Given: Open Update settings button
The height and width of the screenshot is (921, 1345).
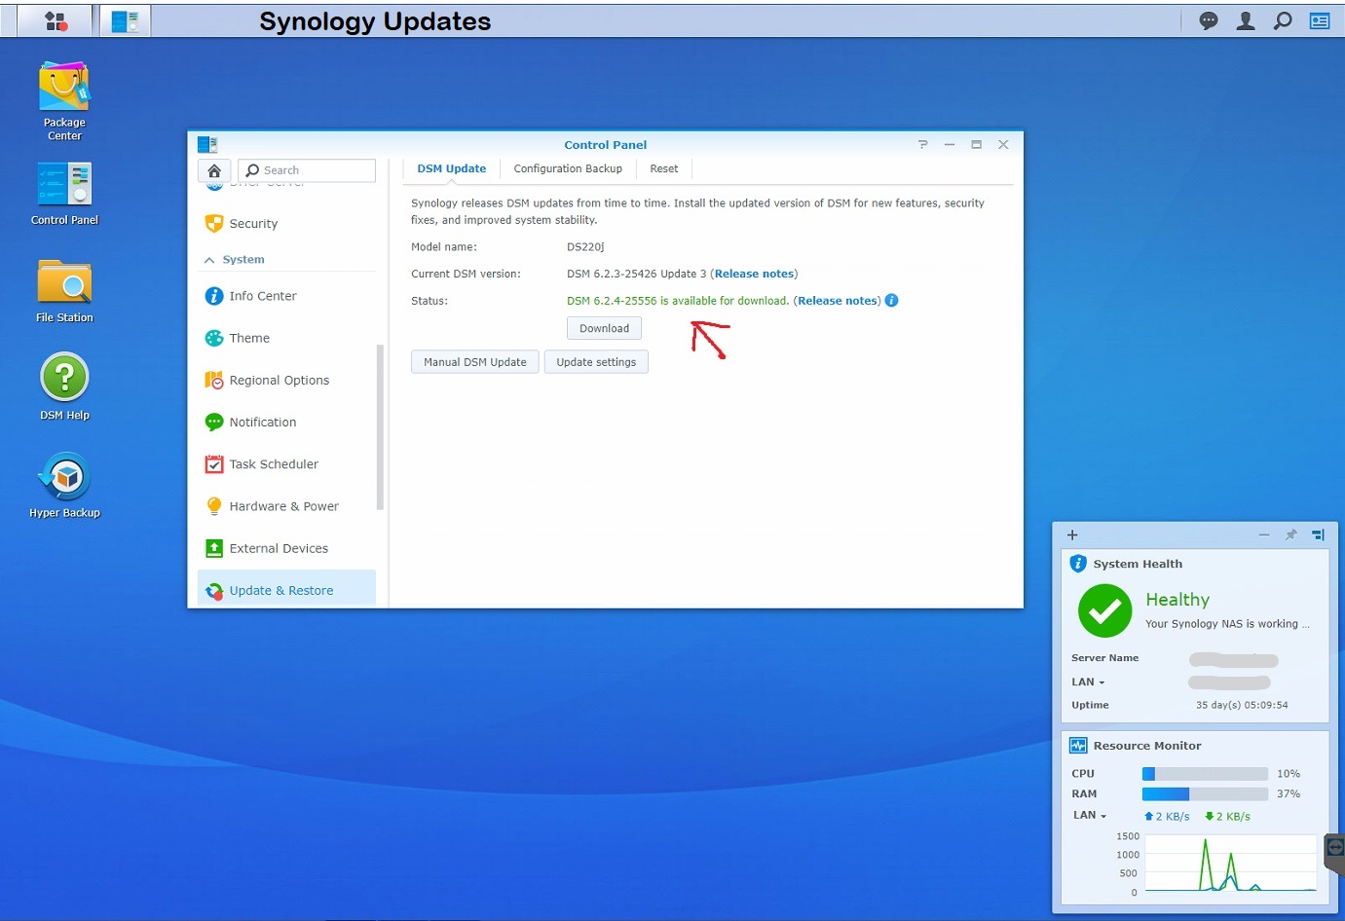Looking at the screenshot, I should click(596, 362).
